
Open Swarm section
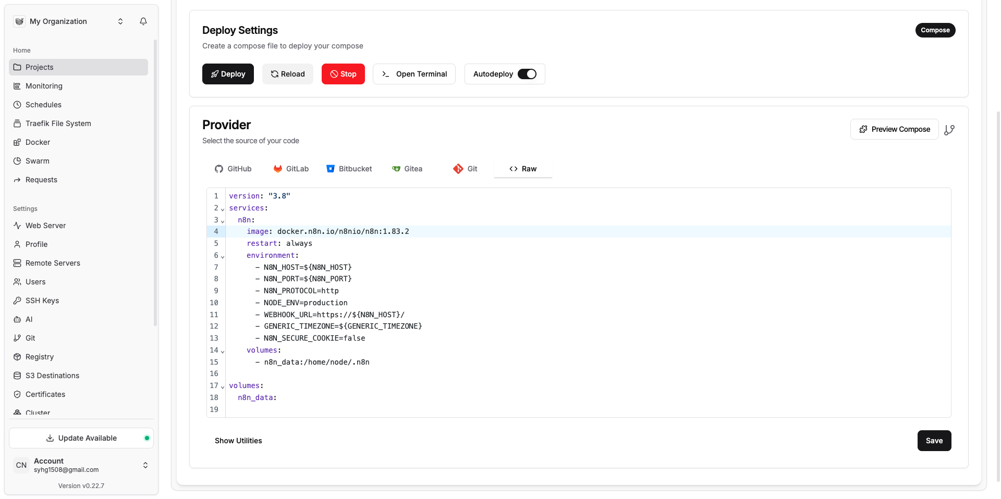coord(78,161)
